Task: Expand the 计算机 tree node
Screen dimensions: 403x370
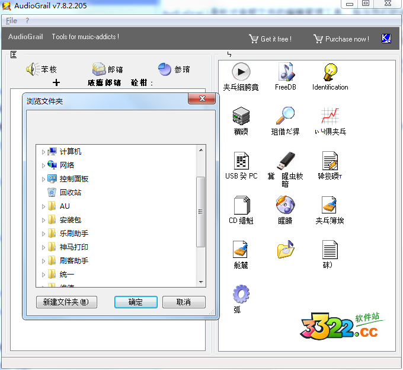Action: coord(43,152)
